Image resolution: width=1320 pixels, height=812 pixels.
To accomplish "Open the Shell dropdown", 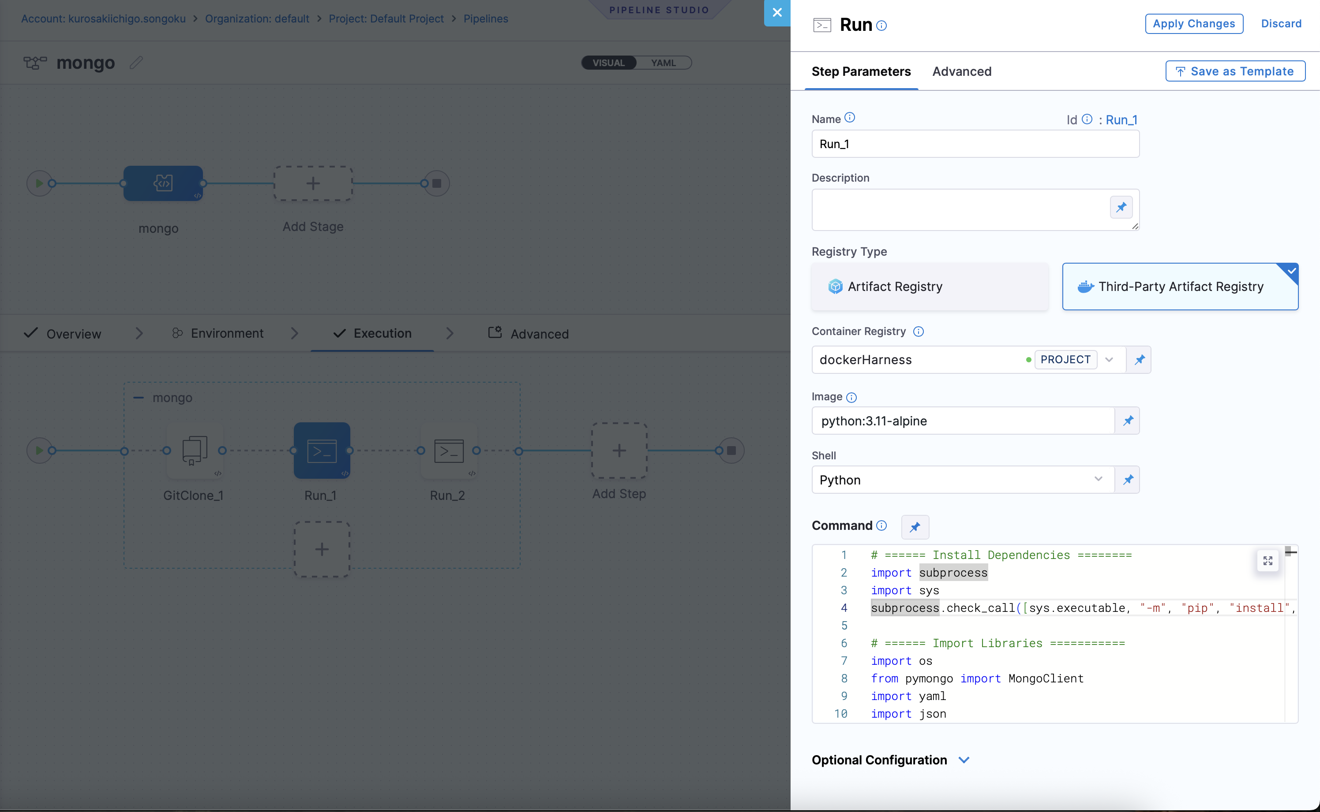I will click(1099, 480).
